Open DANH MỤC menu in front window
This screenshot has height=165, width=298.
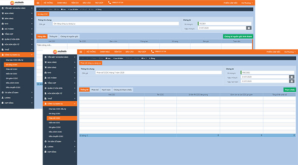[105, 52]
